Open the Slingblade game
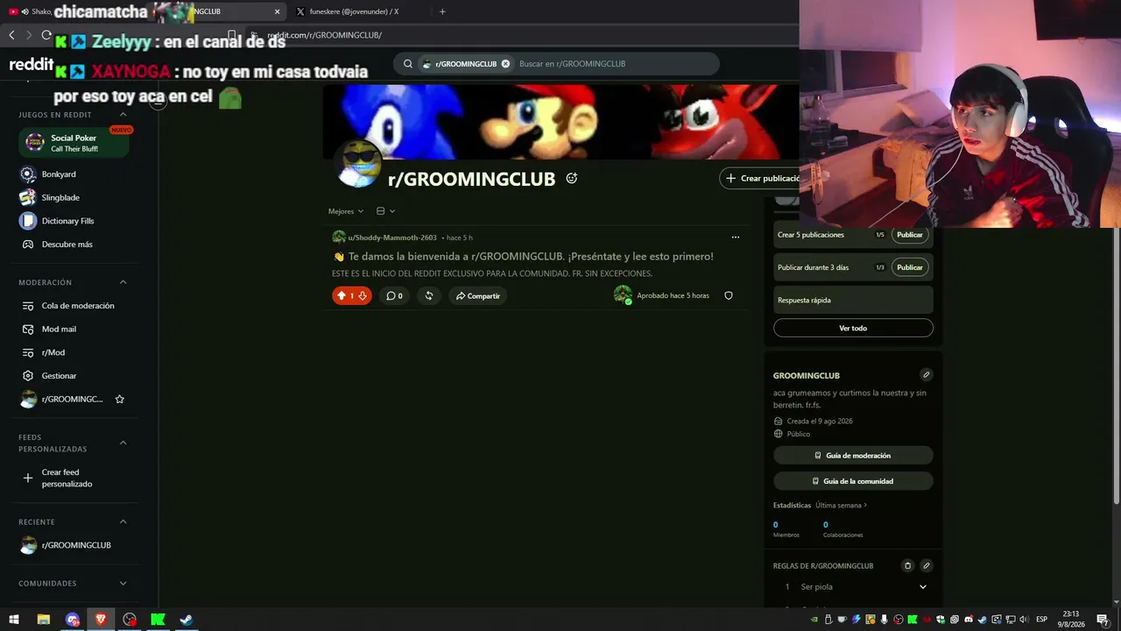 60,198
